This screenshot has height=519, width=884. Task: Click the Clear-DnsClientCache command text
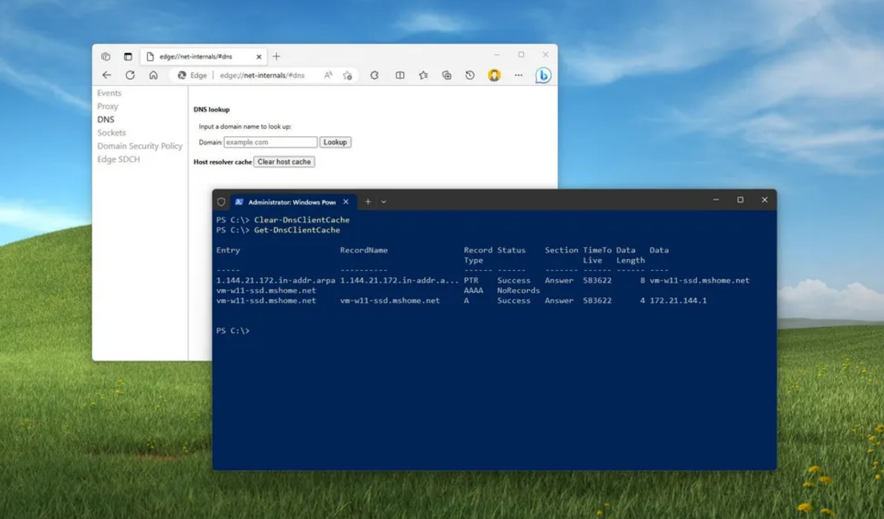pyautogui.click(x=302, y=220)
